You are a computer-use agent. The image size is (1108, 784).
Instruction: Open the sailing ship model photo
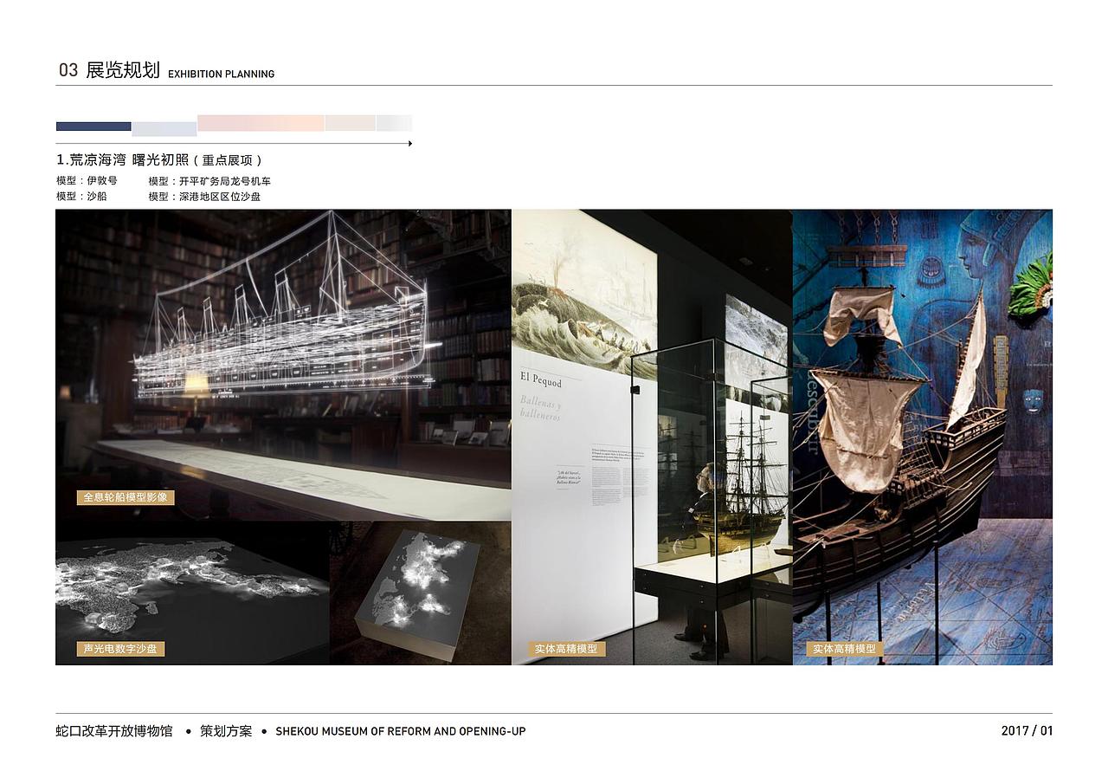(922, 433)
